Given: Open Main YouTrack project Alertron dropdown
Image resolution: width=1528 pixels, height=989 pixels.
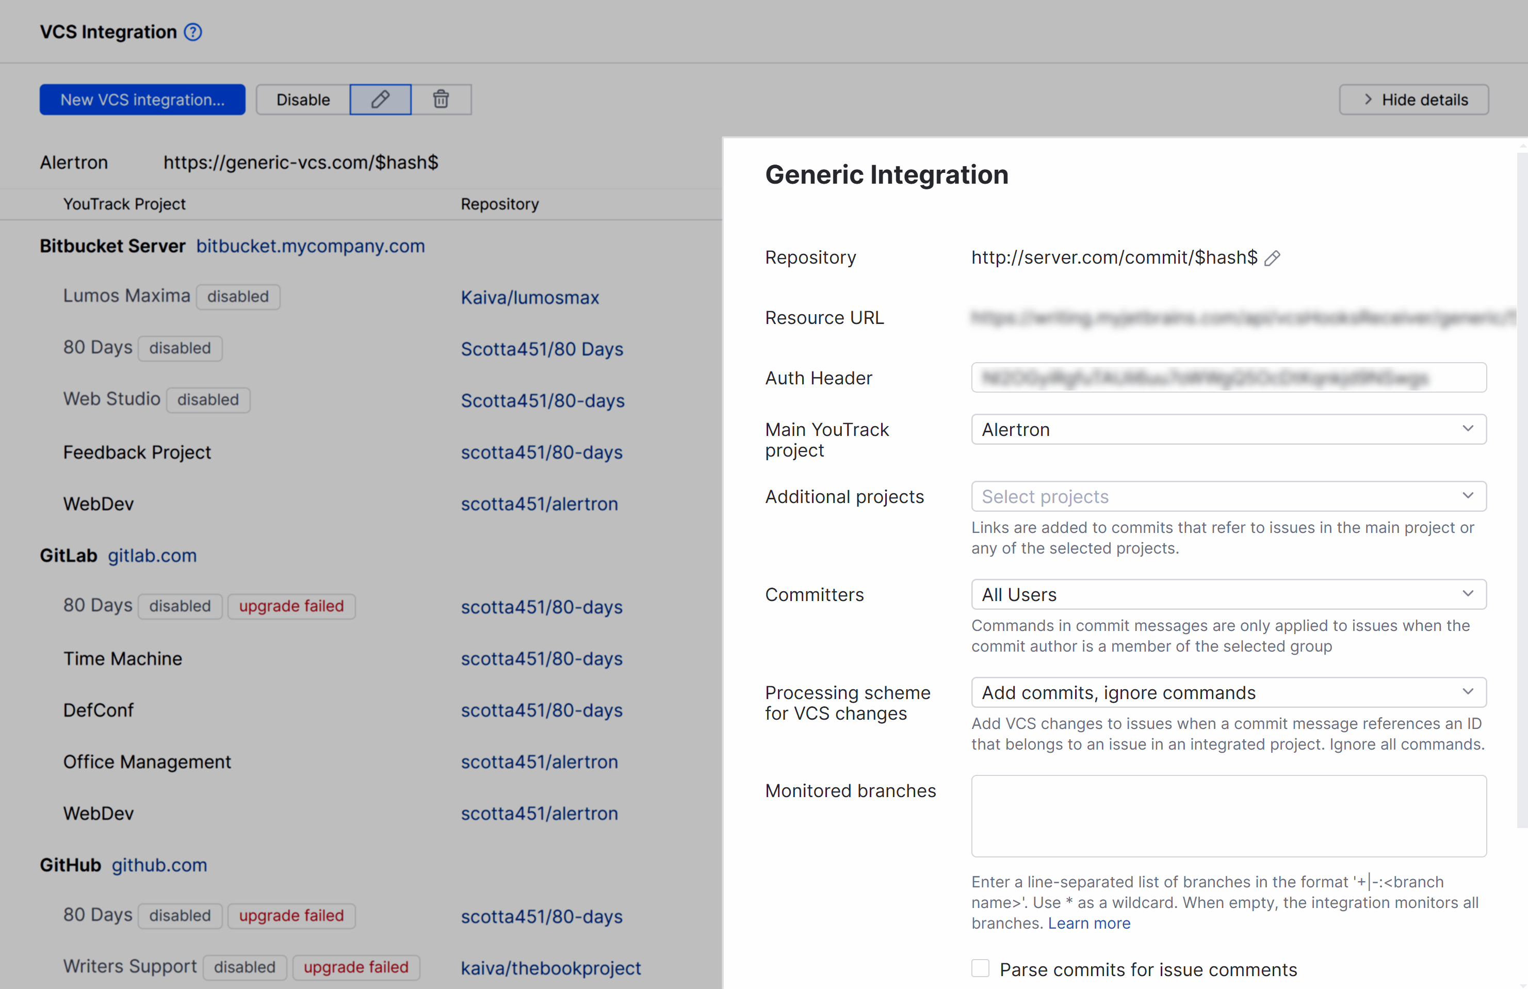Looking at the screenshot, I should tap(1228, 429).
